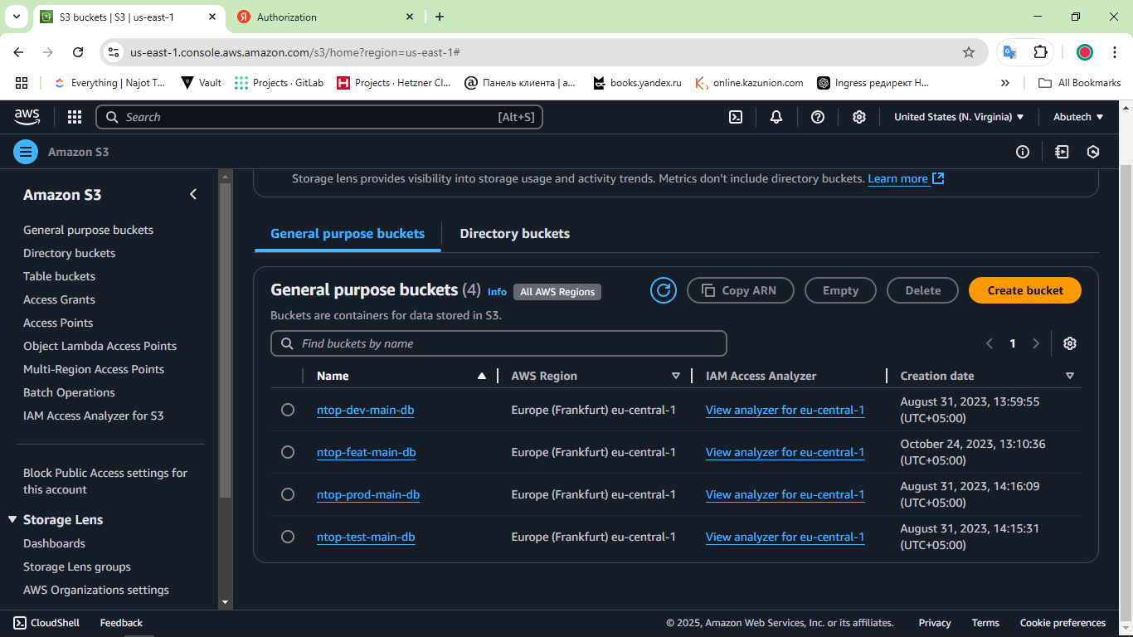Click the Delete button
Viewport: 1133px width, 637px height.
point(922,290)
